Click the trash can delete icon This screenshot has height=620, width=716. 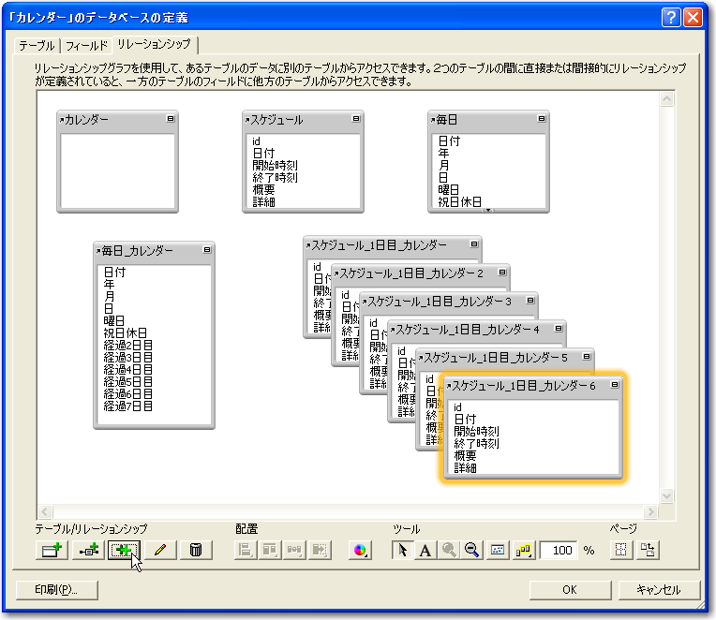[x=195, y=551]
